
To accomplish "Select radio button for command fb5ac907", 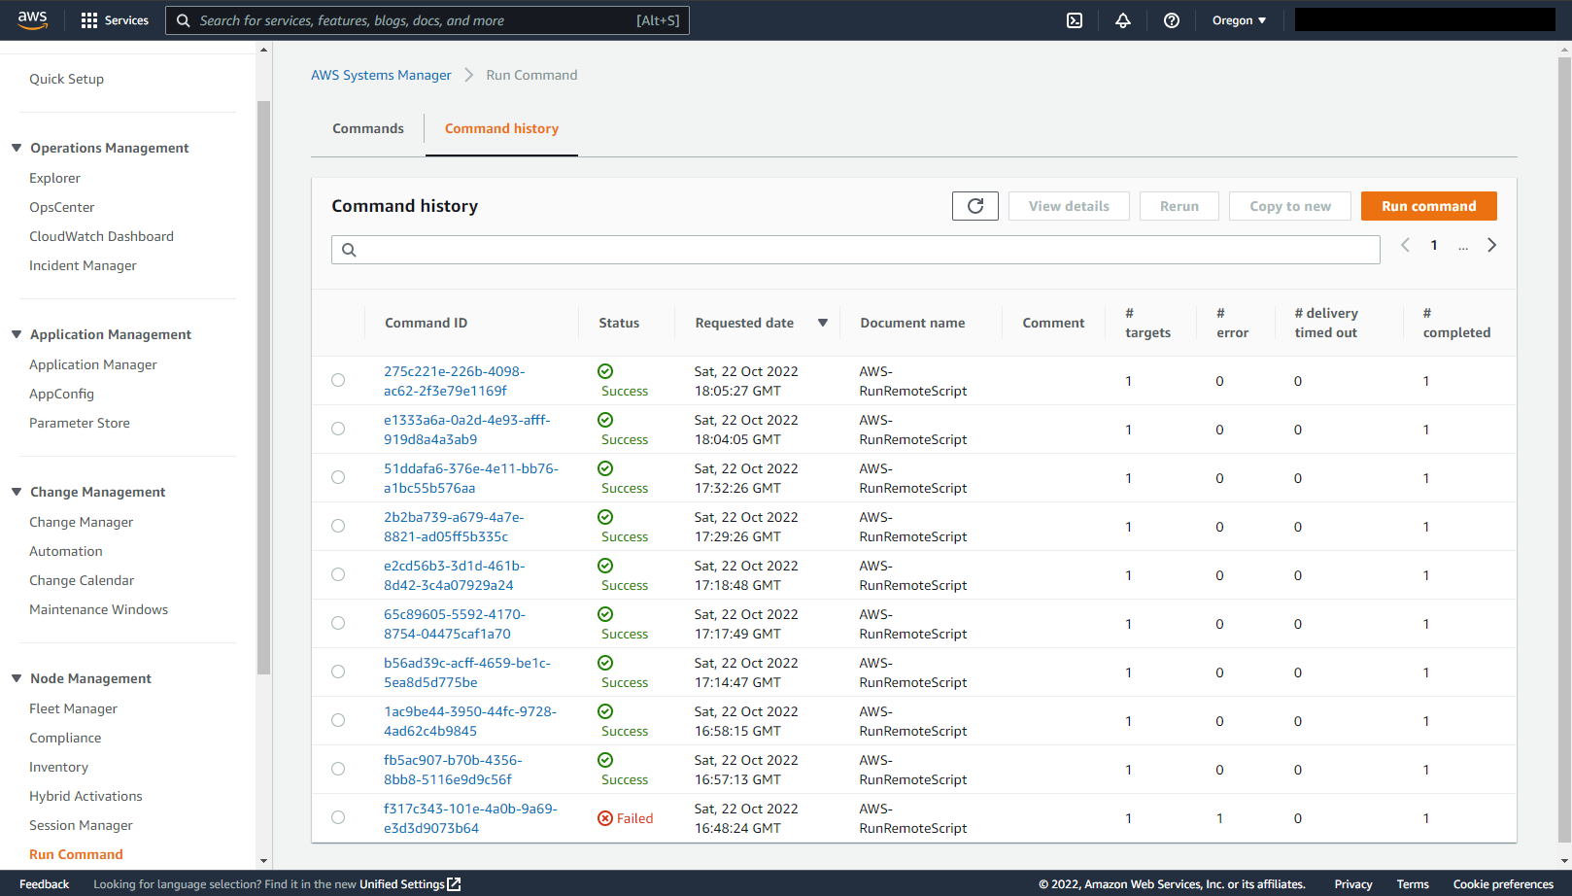I will point(338,769).
